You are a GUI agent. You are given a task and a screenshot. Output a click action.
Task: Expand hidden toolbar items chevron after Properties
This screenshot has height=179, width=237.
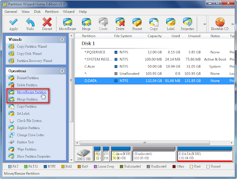pyautogui.click(x=205, y=24)
